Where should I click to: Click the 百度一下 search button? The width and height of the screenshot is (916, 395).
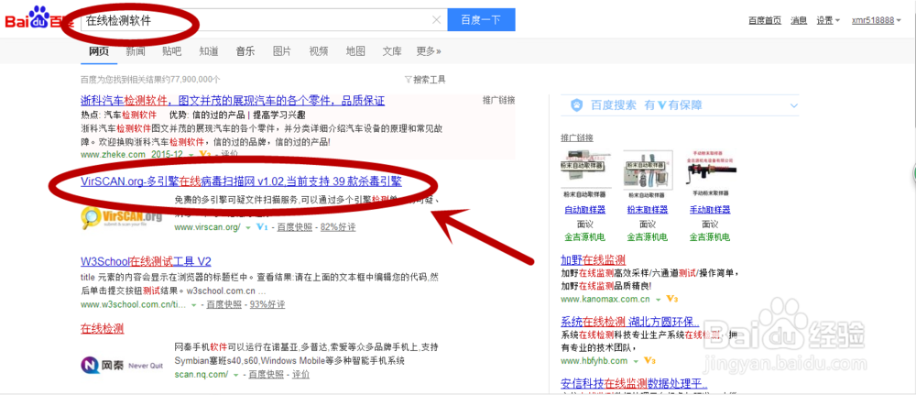click(x=481, y=20)
